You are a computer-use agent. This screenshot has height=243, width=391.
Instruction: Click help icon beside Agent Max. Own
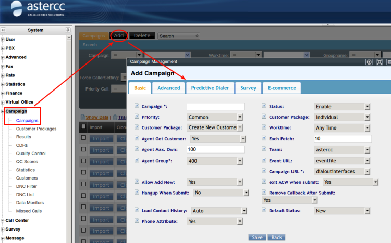click(x=137, y=149)
